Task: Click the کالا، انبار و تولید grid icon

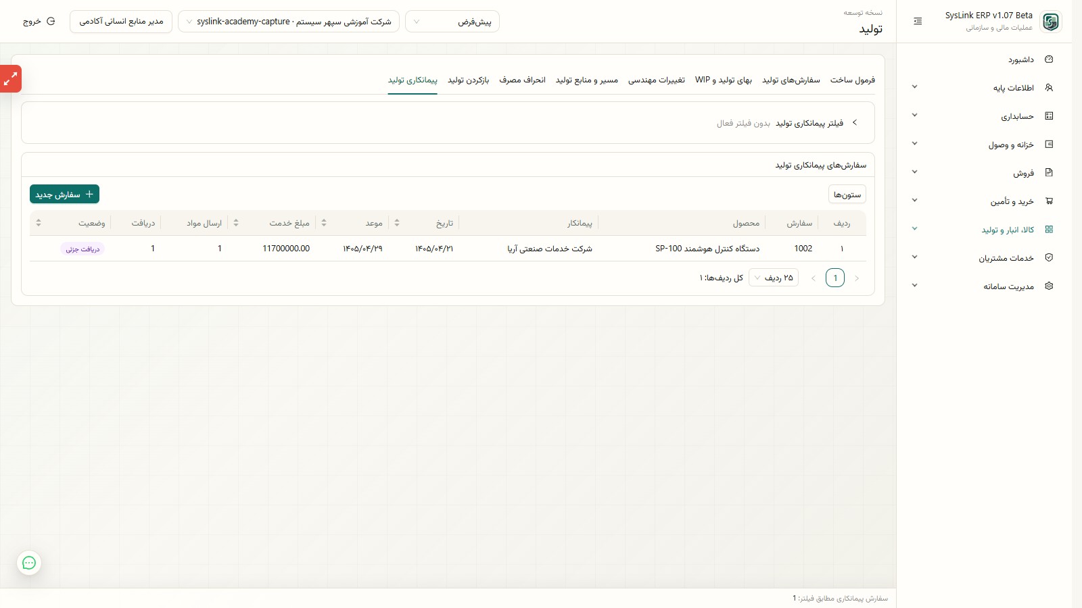Action: 1049,230
